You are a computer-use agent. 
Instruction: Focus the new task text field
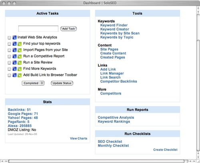pos(38,29)
